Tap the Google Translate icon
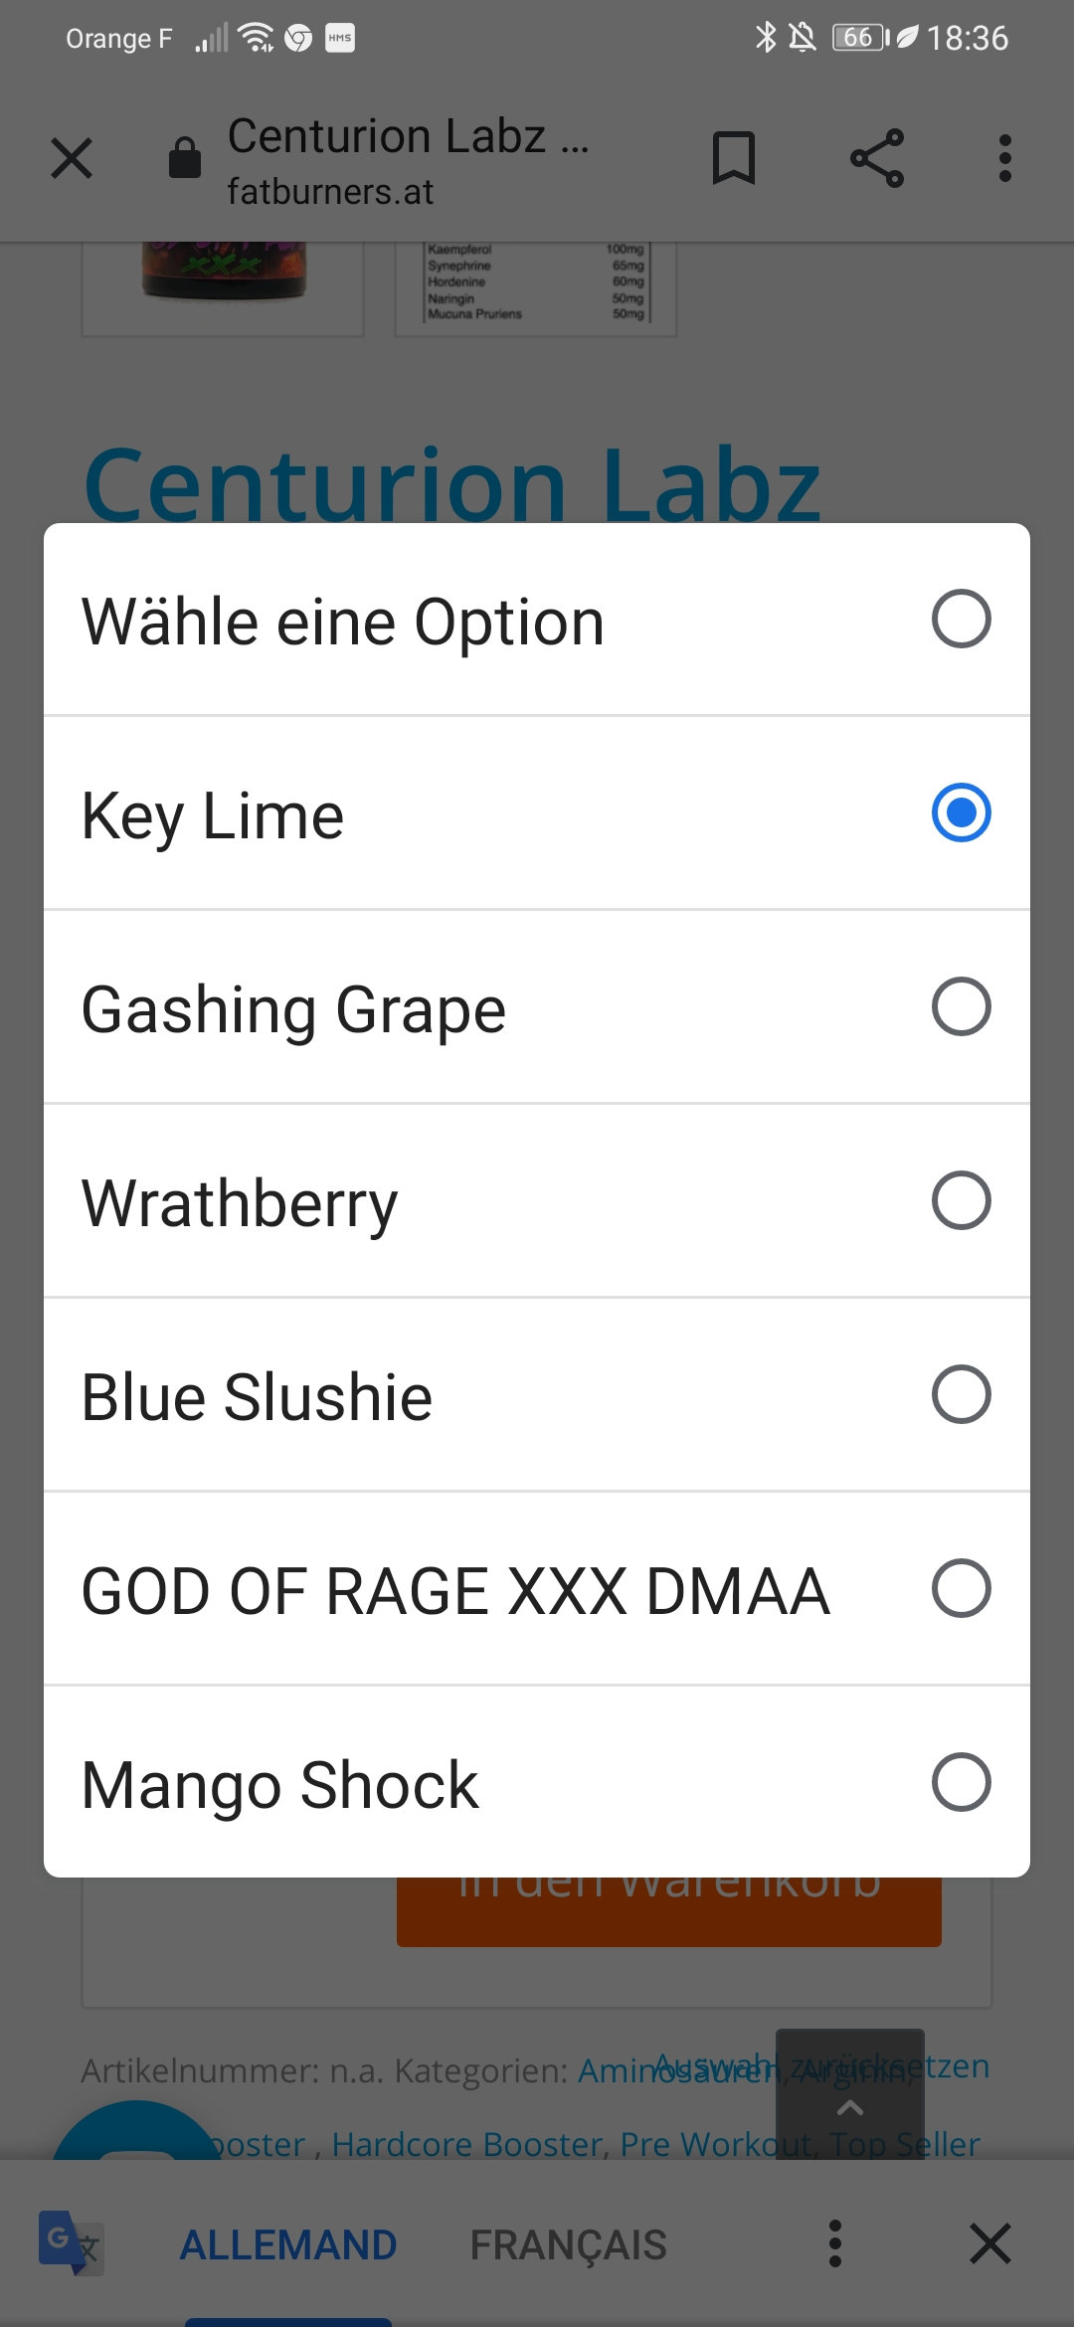 (x=70, y=2243)
